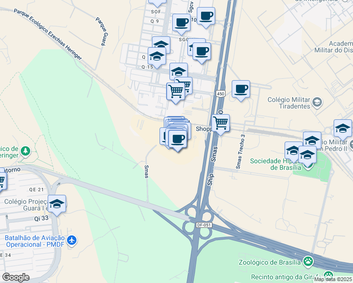Screen dimensions: 353x283
Task: Select the Batalhão de Aviação Operacional airplane icon
Action: (72, 241)
